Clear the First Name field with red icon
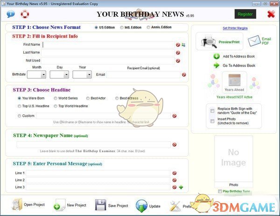Image resolution: width=280 pixels, height=216 pixels. point(178,45)
